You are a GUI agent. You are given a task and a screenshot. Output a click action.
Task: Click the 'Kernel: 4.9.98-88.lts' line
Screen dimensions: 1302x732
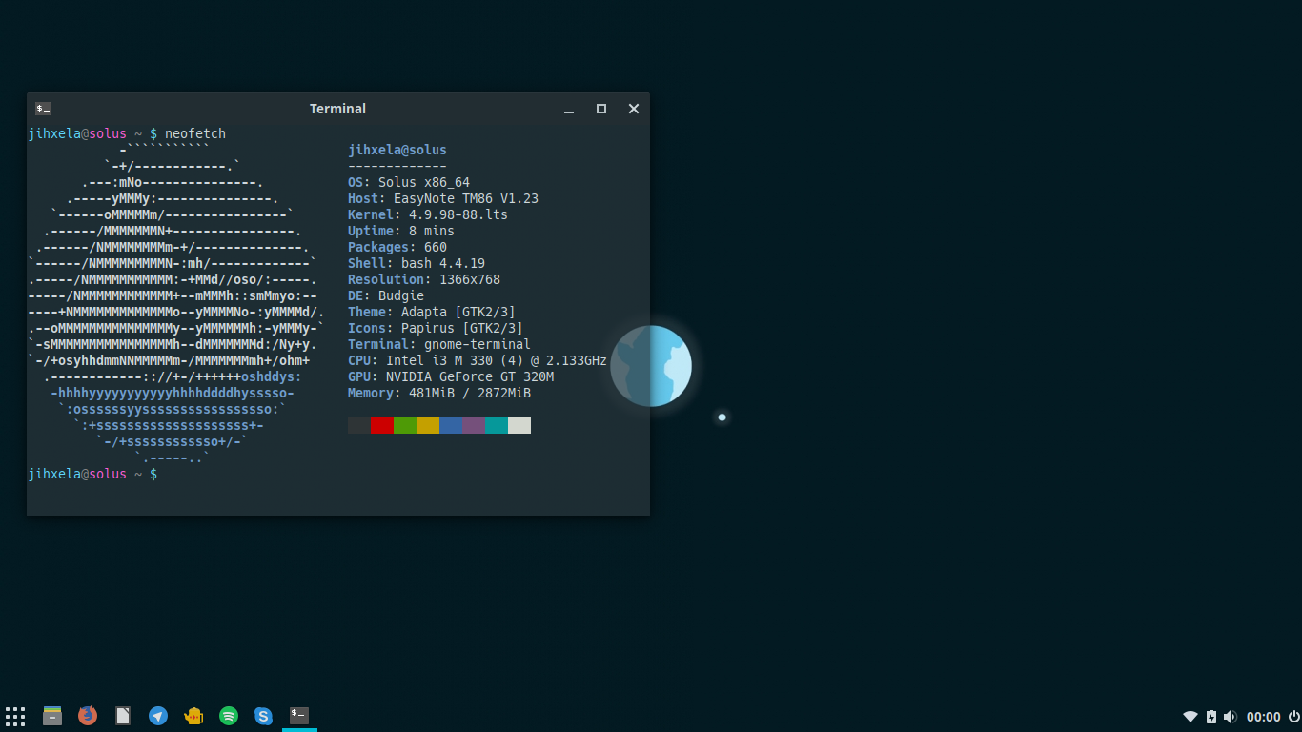(428, 214)
